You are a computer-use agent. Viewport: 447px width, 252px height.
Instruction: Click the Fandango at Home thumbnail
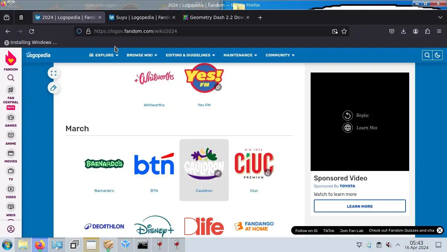pos(254,226)
